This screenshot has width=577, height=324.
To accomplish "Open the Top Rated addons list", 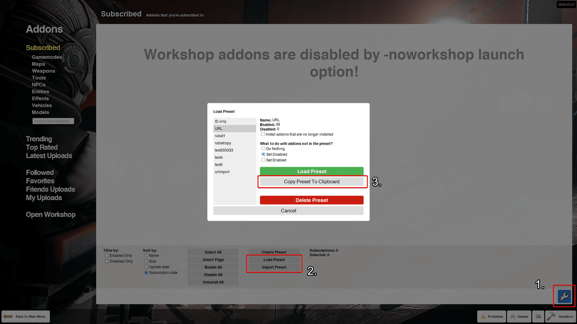I will tap(42, 147).
